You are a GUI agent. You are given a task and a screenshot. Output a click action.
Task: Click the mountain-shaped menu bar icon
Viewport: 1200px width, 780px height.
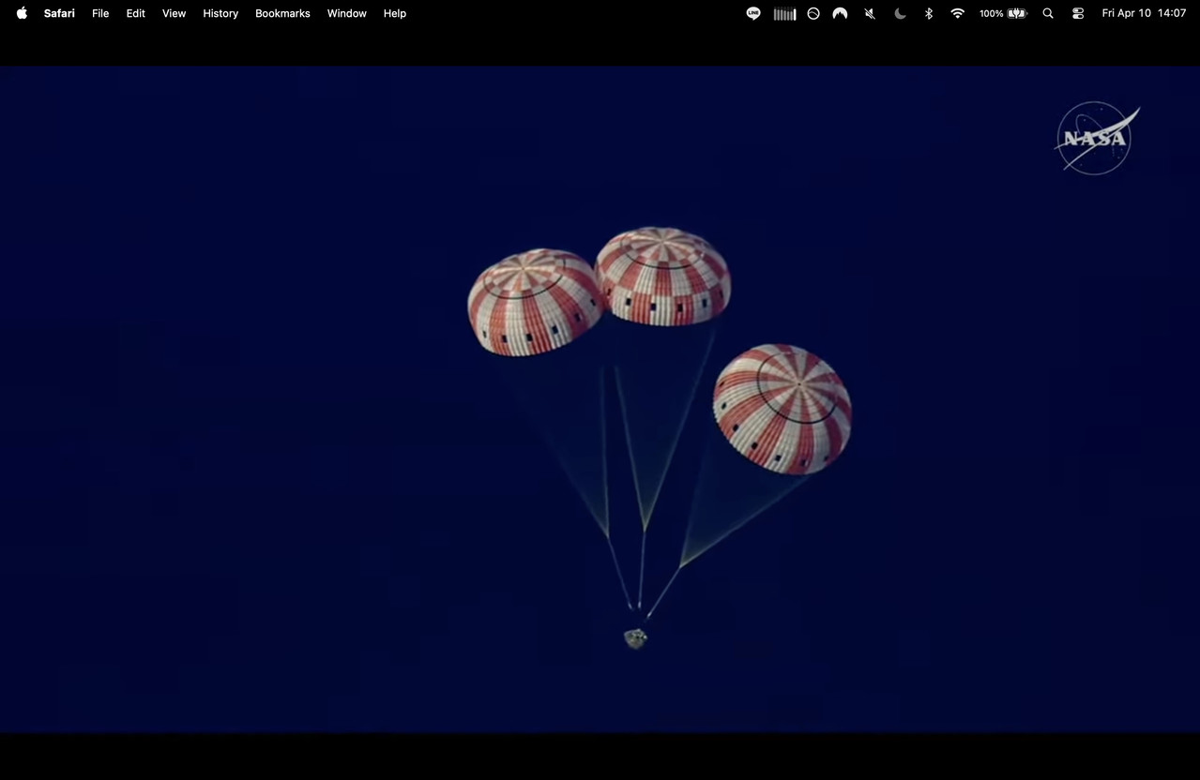[x=840, y=13]
